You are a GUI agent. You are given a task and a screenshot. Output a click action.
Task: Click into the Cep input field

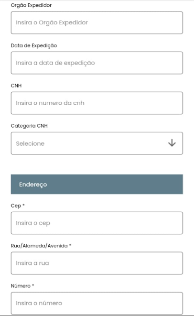point(97,223)
